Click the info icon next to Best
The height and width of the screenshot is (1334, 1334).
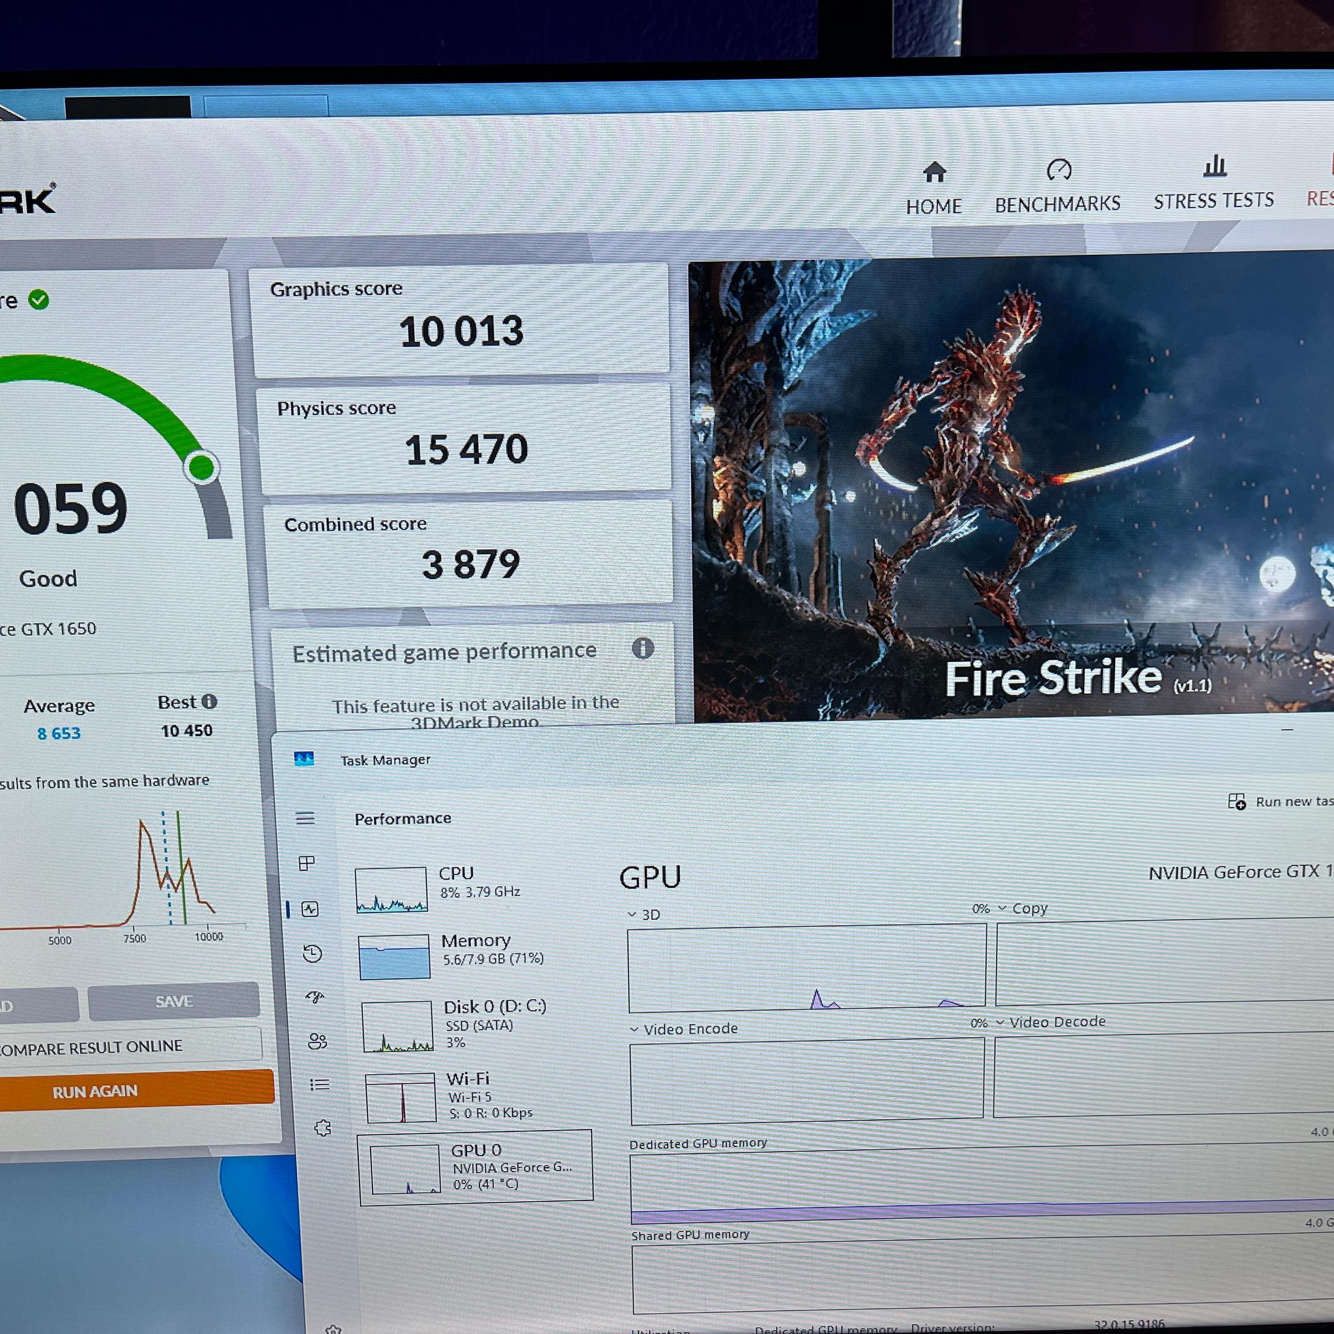[x=209, y=702]
